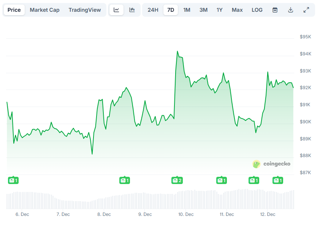The image size is (320, 225).
Task: Expand the chart to fullscreen
Action: 306,10
